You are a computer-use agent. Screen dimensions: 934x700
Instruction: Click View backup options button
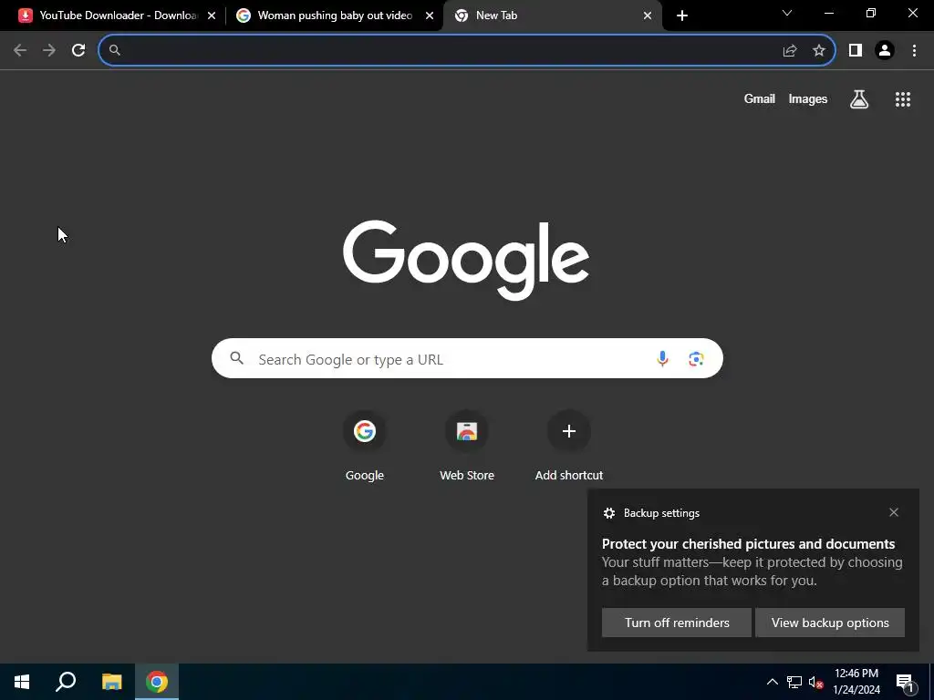point(830,623)
